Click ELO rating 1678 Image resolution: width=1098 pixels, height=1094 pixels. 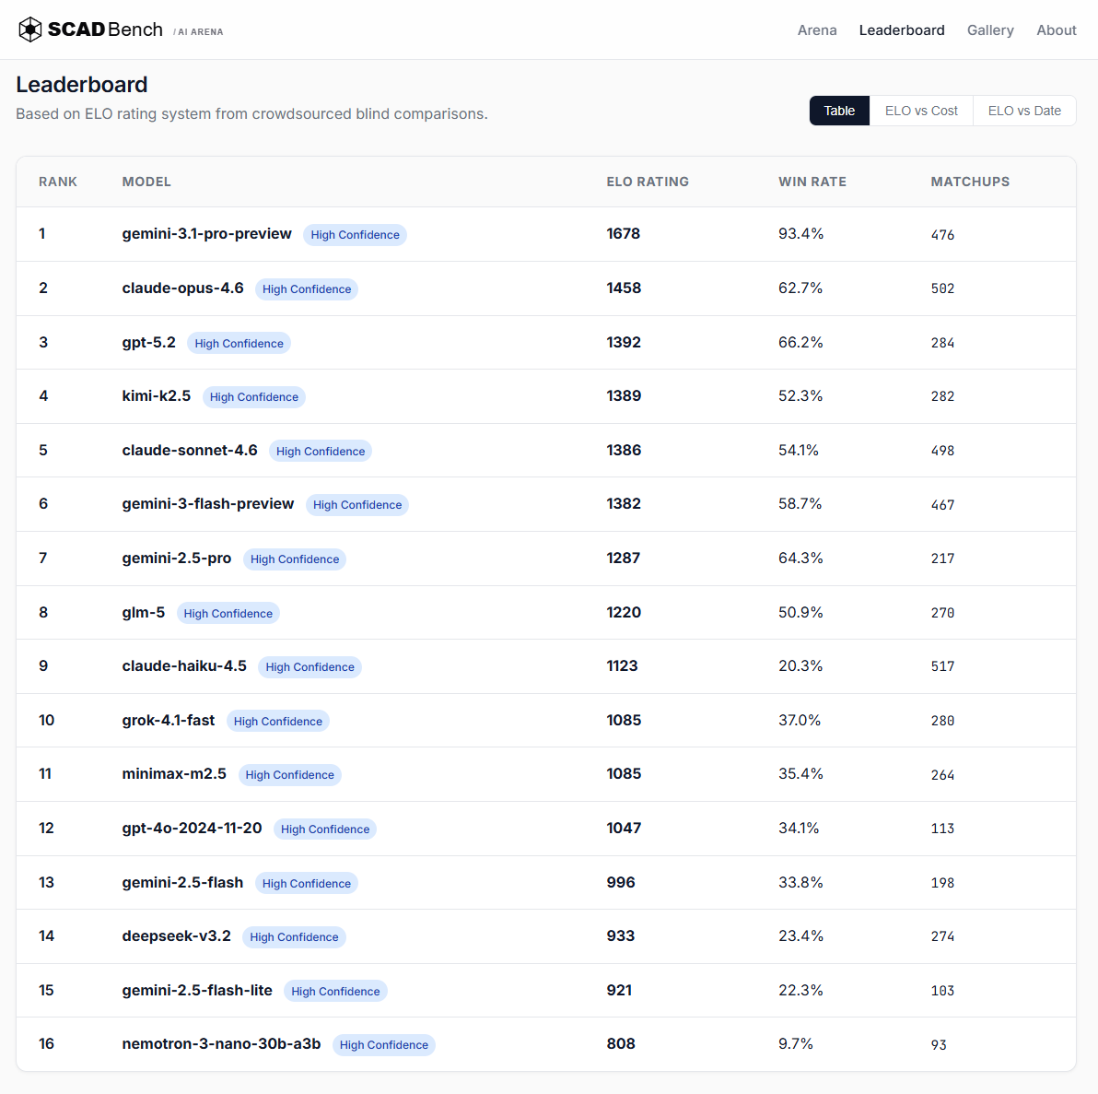pyautogui.click(x=624, y=234)
